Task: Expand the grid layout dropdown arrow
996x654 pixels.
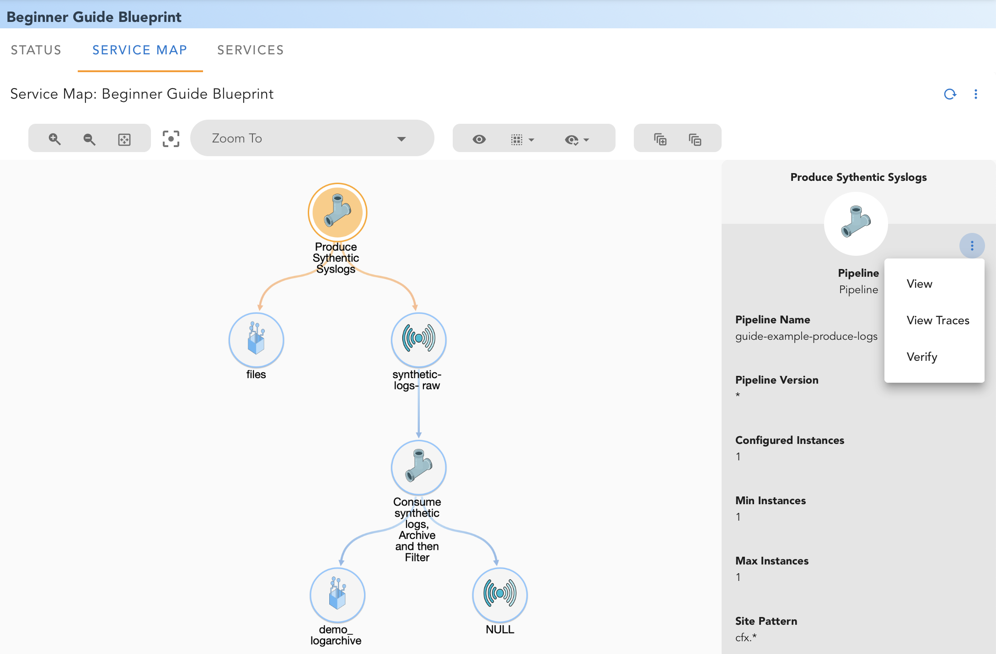Action: [x=531, y=140]
